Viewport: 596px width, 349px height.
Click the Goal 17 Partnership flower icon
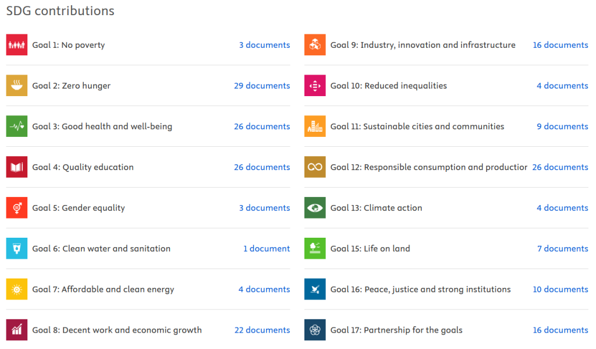315,330
